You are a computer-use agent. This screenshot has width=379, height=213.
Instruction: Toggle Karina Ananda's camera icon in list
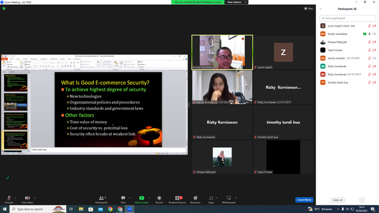coord(374,58)
